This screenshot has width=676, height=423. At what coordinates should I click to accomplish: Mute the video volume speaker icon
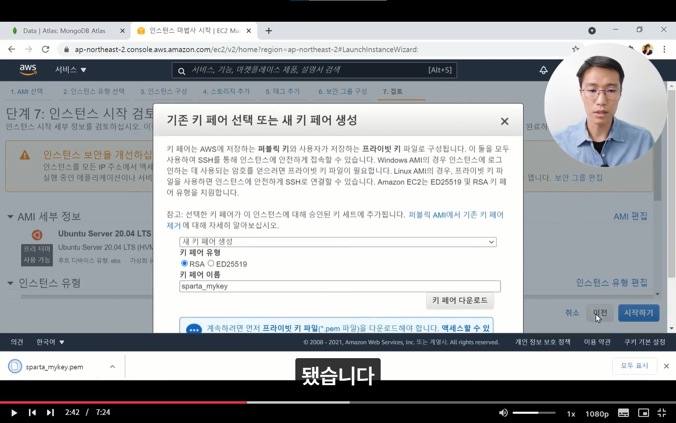pyautogui.click(x=503, y=413)
